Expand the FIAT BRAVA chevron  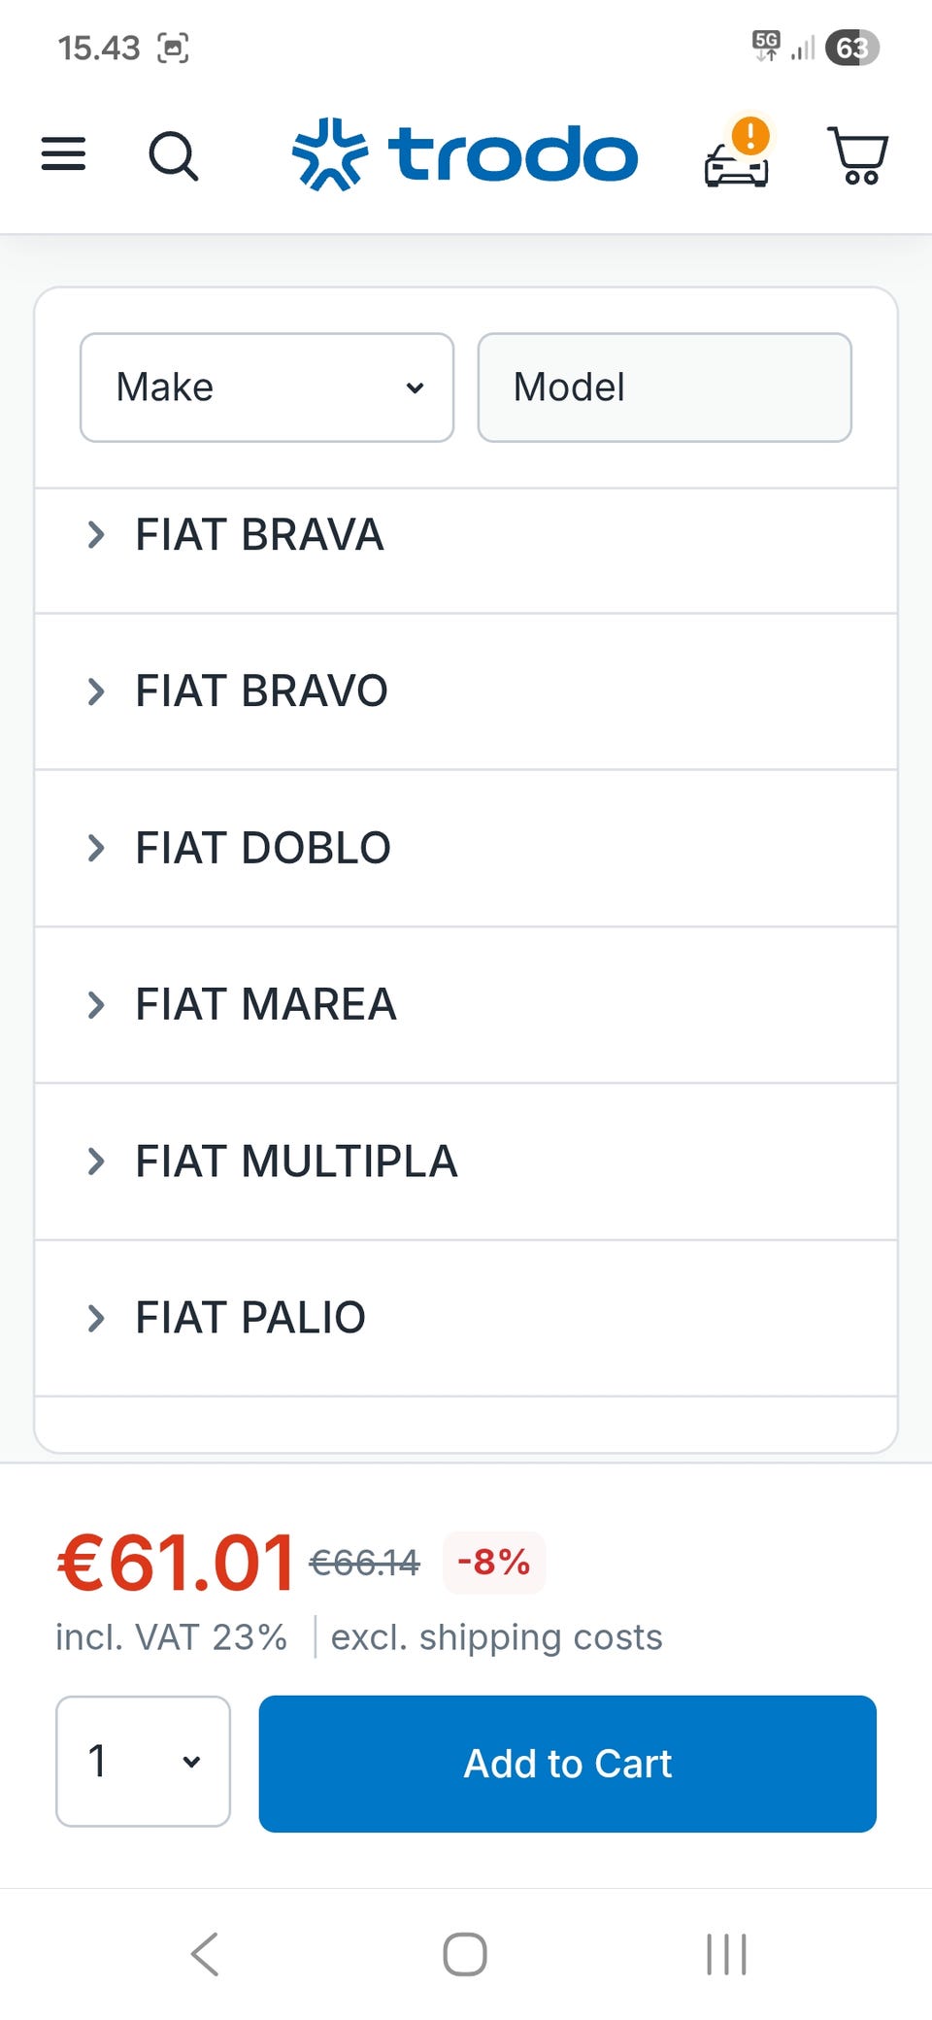click(x=95, y=534)
